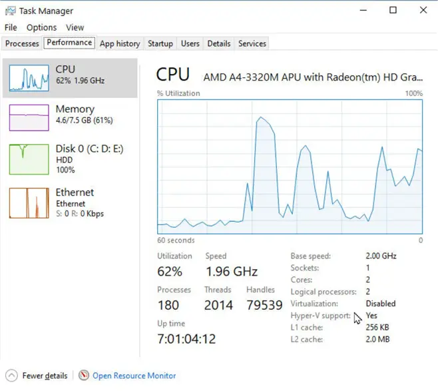
Task: Click the Logical processors label
Action: 324,292
